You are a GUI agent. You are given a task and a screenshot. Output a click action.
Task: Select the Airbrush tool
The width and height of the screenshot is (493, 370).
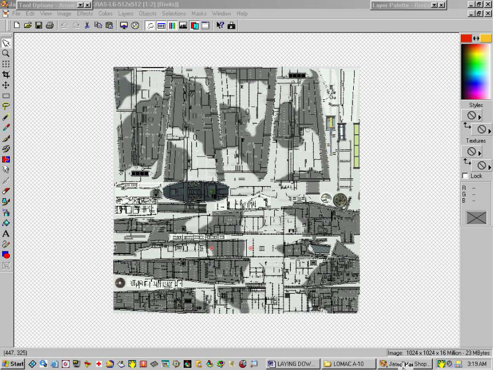[6, 212]
